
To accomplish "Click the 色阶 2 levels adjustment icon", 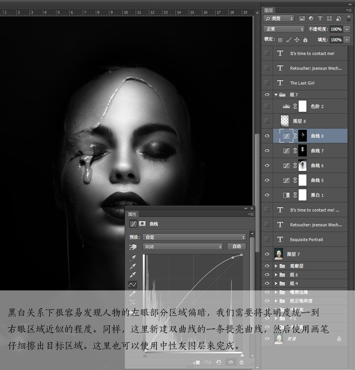I will 286,106.
